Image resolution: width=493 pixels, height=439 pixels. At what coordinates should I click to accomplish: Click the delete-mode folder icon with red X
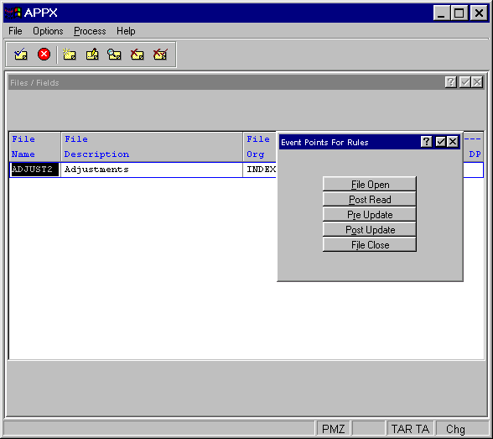pos(138,55)
